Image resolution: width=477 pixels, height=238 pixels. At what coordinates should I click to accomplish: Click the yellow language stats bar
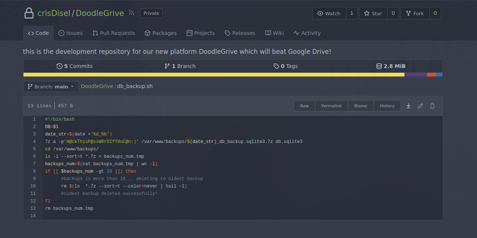coord(214,75)
